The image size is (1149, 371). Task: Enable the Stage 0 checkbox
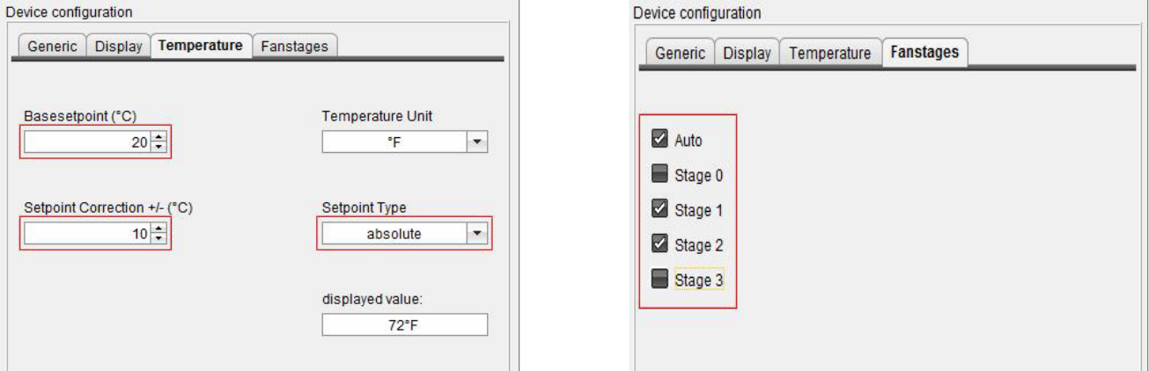[x=659, y=175]
